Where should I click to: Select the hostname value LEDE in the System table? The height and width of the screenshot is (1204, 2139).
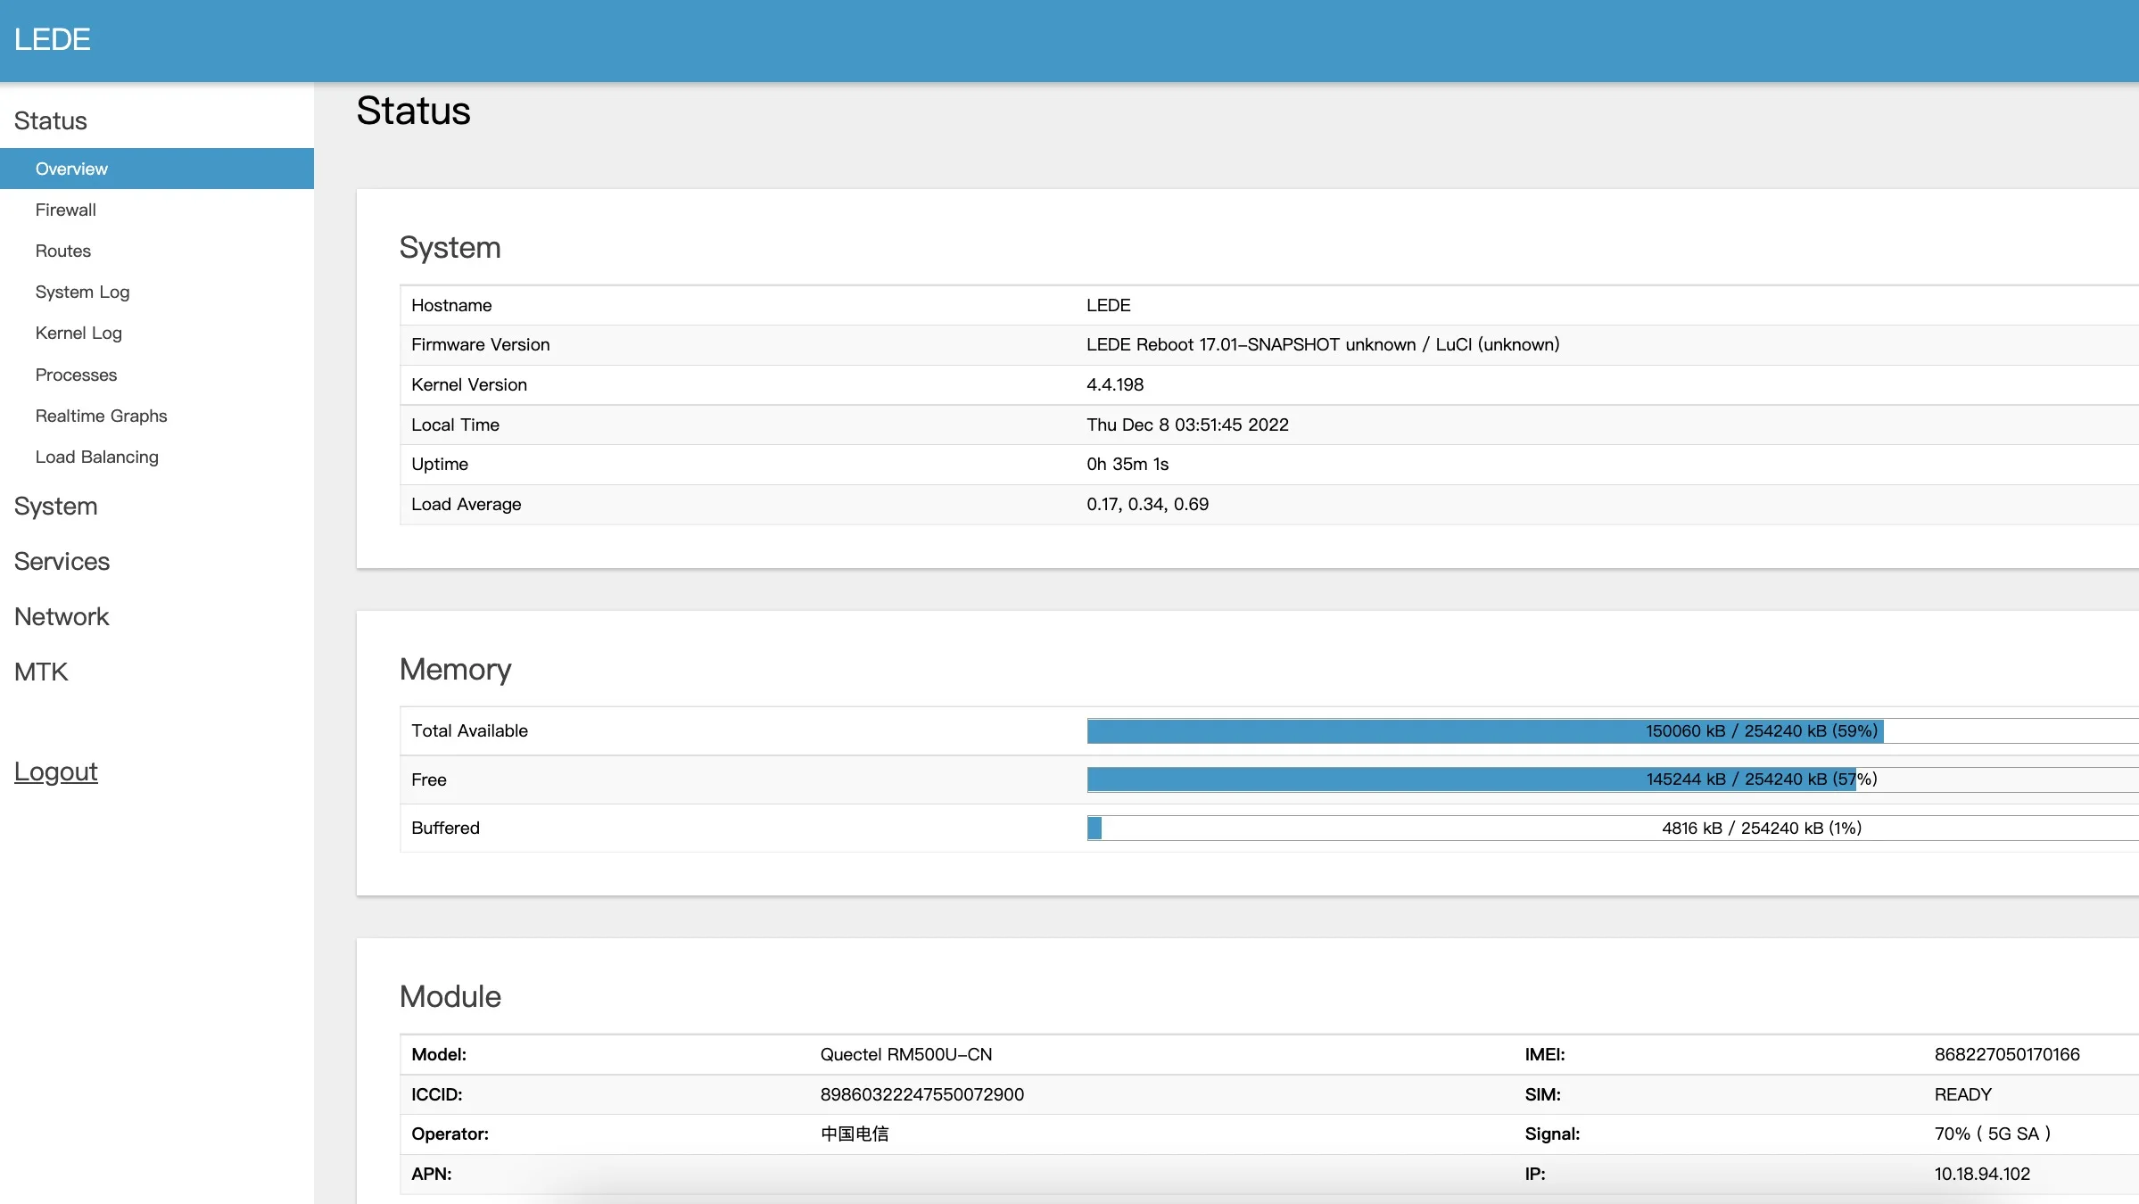click(1108, 305)
